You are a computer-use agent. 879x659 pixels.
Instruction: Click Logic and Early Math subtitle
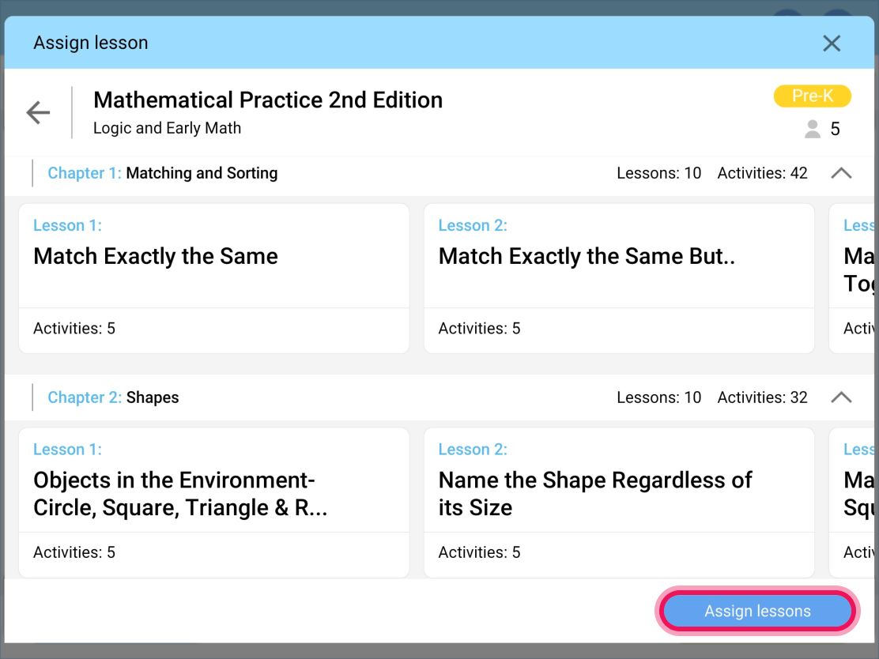point(167,128)
